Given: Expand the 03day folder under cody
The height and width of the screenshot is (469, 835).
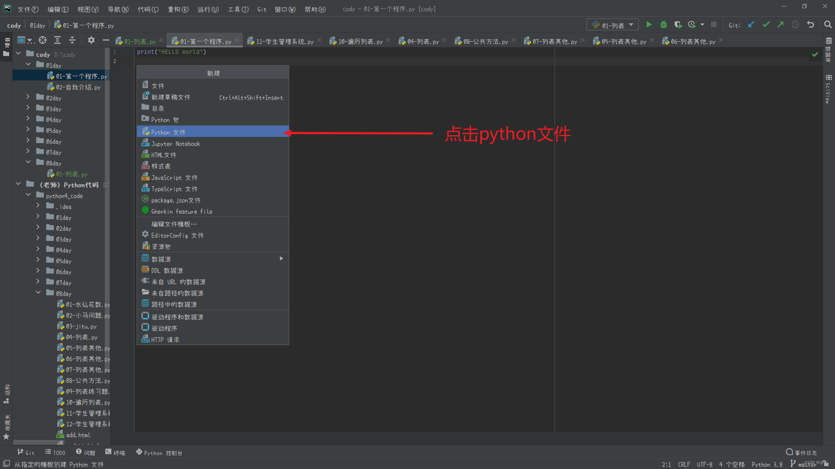Looking at the screenshot, I should 28,108.
